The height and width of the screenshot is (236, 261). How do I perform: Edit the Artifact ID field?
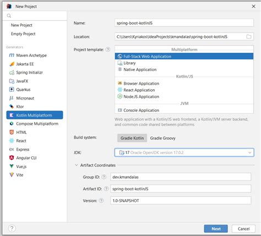click(x=181, y=189)
